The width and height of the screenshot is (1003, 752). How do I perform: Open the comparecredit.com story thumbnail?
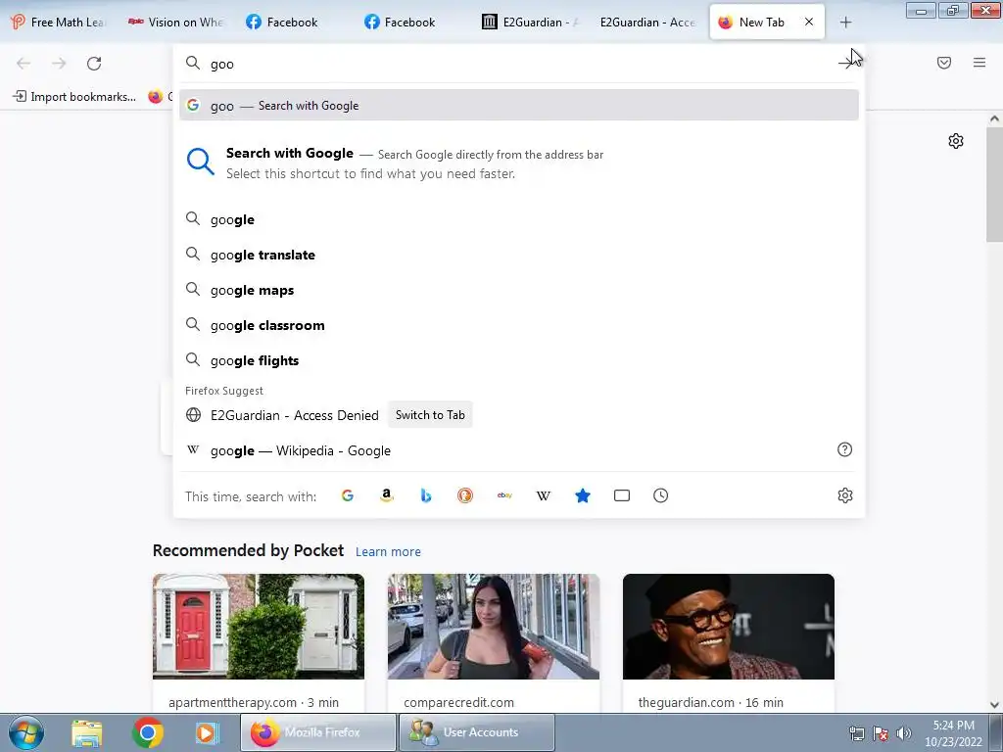tap(494, 627)
